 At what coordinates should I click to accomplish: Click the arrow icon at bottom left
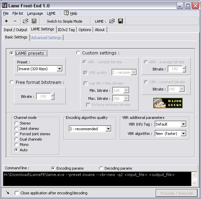coord(7,192)
